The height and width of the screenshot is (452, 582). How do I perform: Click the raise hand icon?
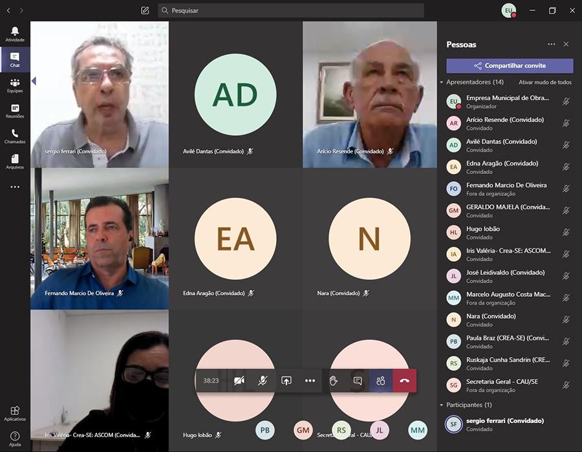click(334, 381)
